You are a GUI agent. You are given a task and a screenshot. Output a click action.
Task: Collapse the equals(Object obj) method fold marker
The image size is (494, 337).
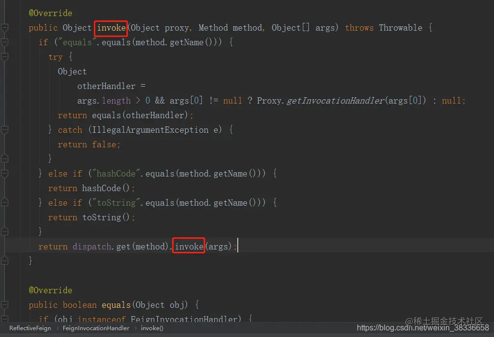[x=4, y=304]
